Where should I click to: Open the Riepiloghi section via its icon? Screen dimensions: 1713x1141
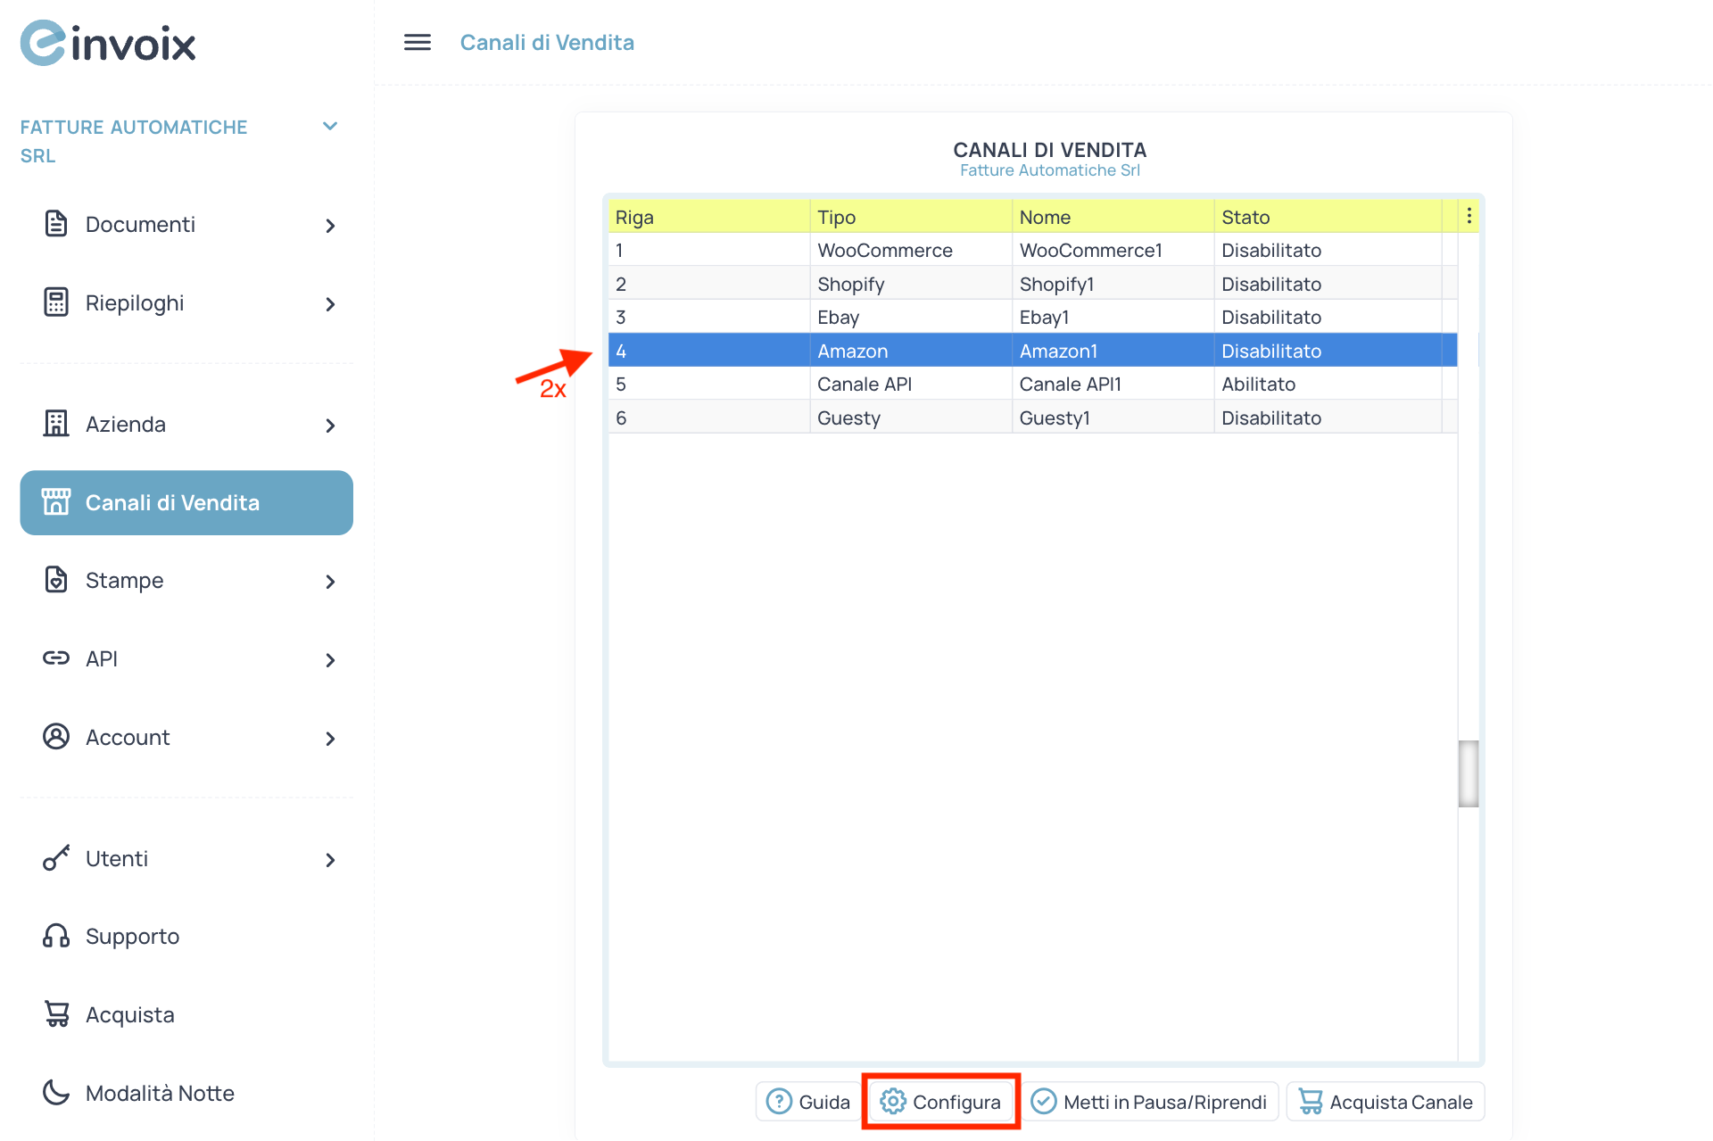click(56, 302)
